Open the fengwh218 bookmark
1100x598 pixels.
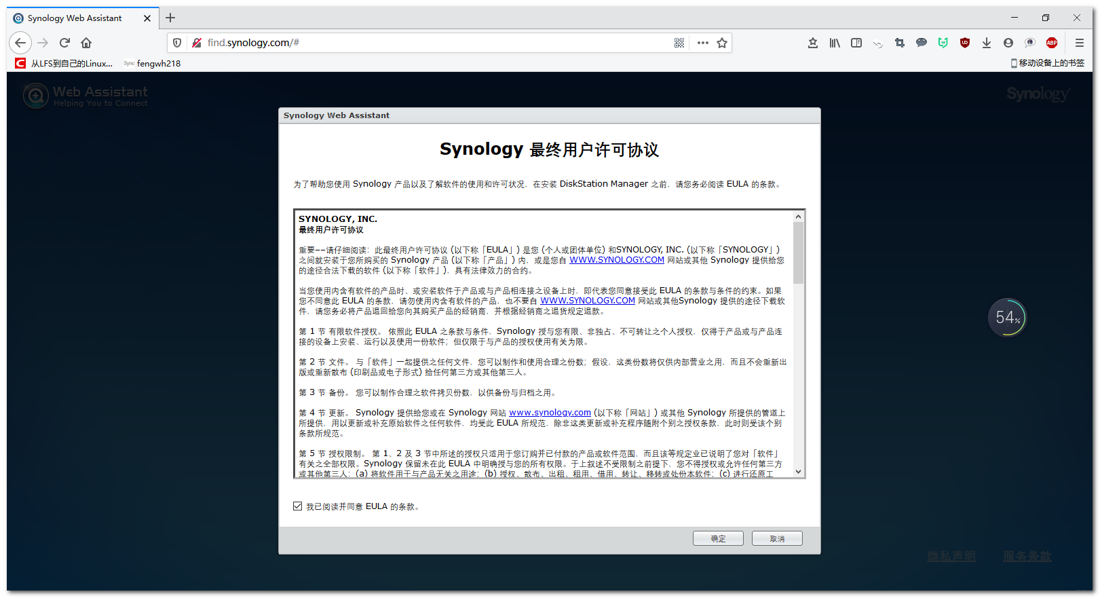[x=152, y=63]
